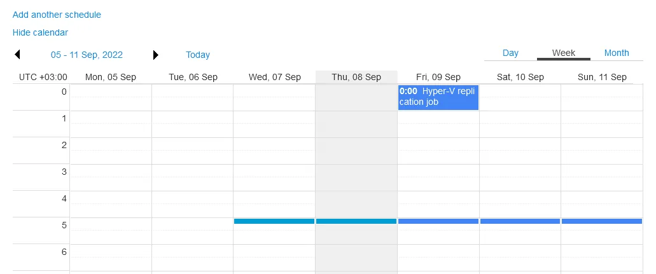Hide the calendar view
The height and width of the screenshot is (274, 656).
(x=40, y=32)
